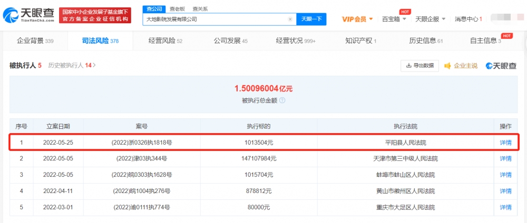Click the 企业主说 speaker icon

point(447,66)
